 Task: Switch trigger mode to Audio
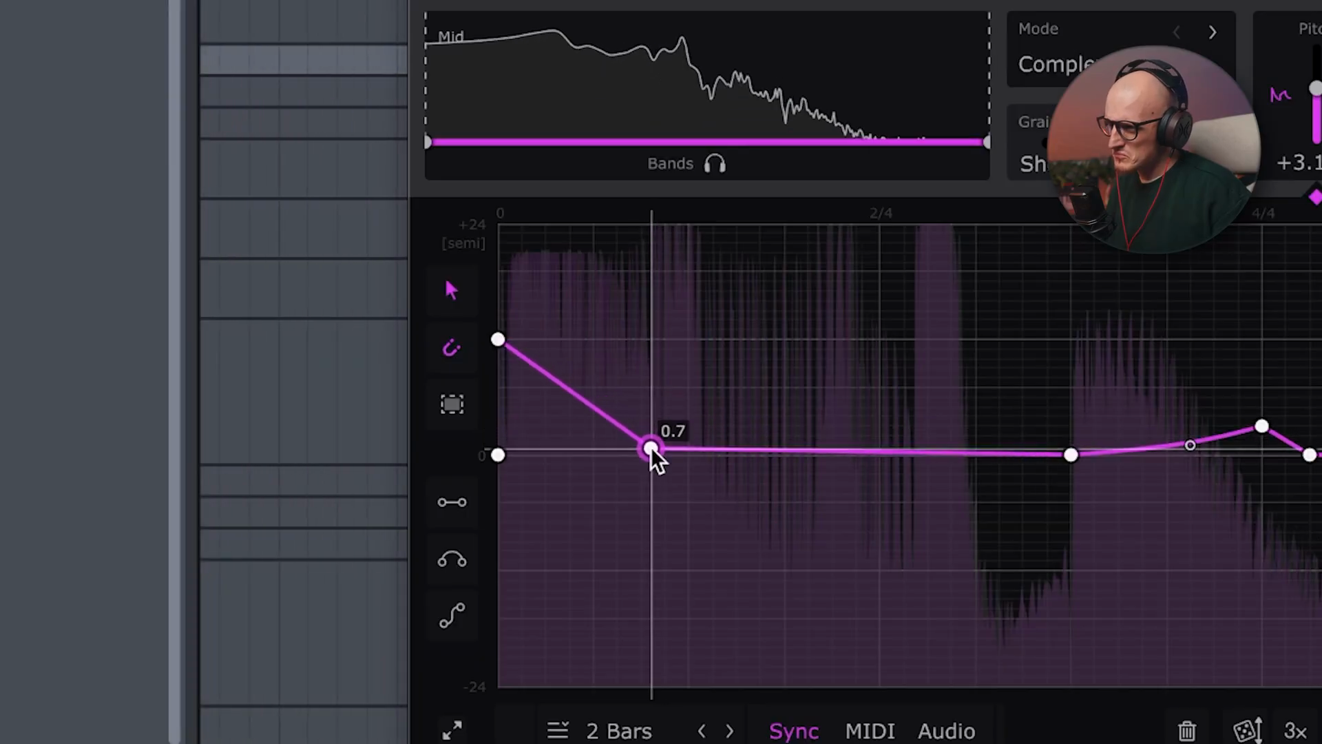(946, 731)
